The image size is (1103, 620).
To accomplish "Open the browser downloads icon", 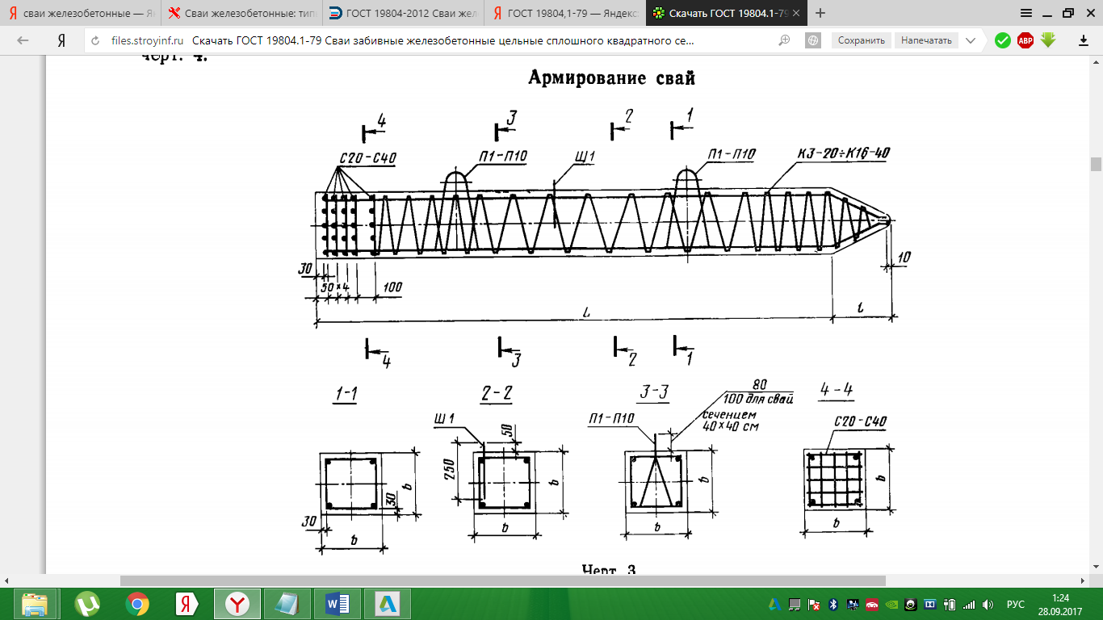I will click(x=1083, y=40).
